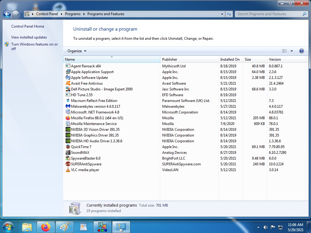Viewport: 311px width, 233px height.
Task: Click the Avast Free Antivirus icon
Action: 68,83
